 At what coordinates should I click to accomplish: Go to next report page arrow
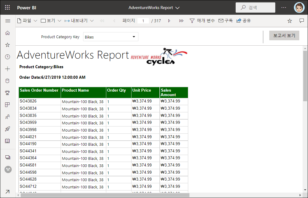click(x=169, y=21)
